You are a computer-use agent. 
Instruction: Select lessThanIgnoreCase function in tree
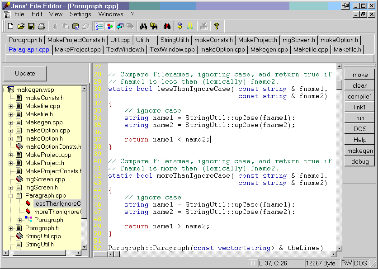[x=57, y=204]
